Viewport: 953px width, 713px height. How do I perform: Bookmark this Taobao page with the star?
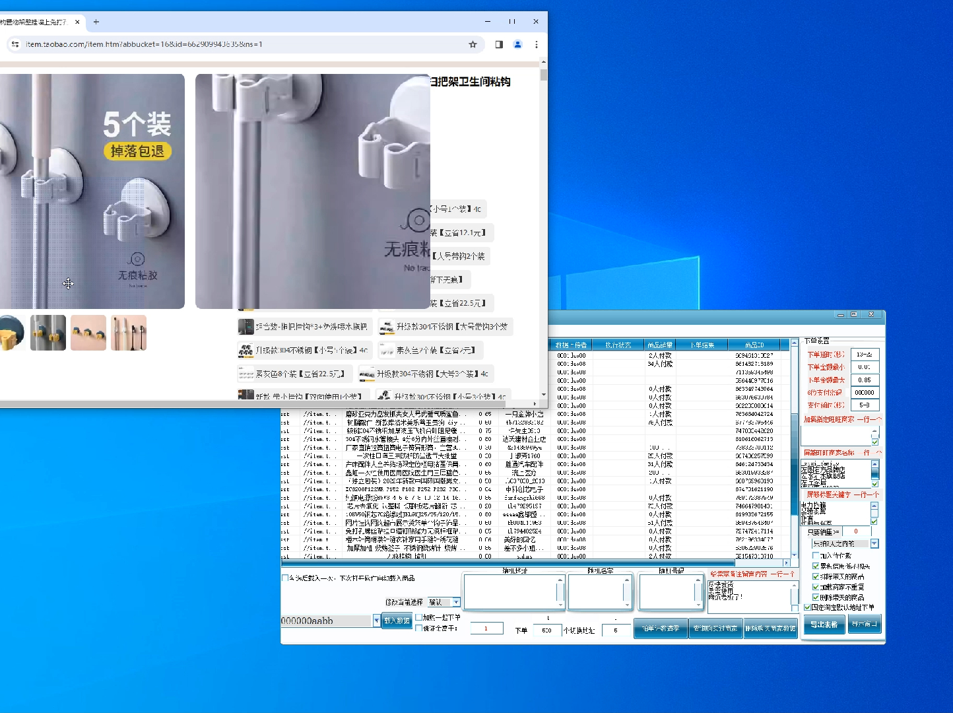click(x=473, y=44)
